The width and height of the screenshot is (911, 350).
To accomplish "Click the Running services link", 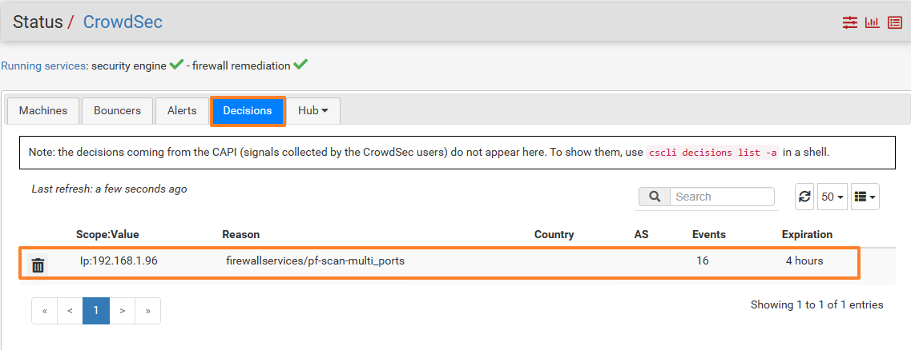I will coord(44,66).
